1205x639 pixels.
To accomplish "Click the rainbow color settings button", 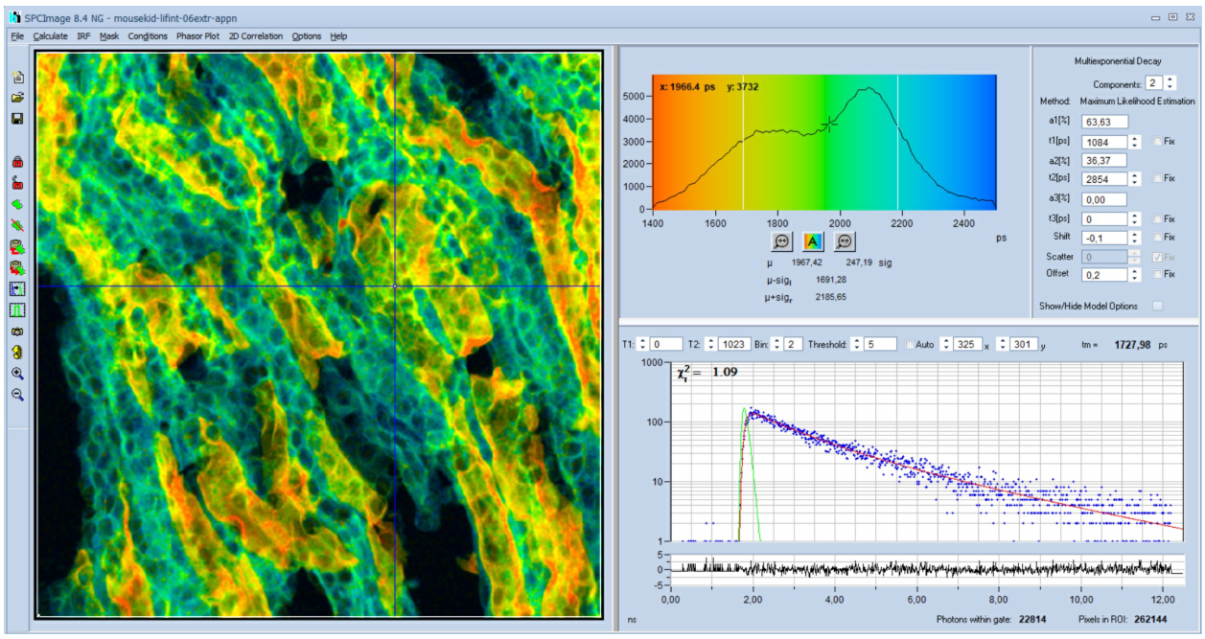I will [813, 240].
